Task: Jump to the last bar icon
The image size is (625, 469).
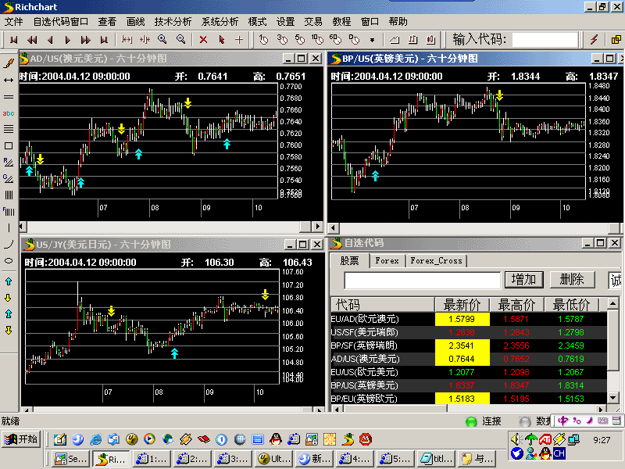Action: [104, 40]
